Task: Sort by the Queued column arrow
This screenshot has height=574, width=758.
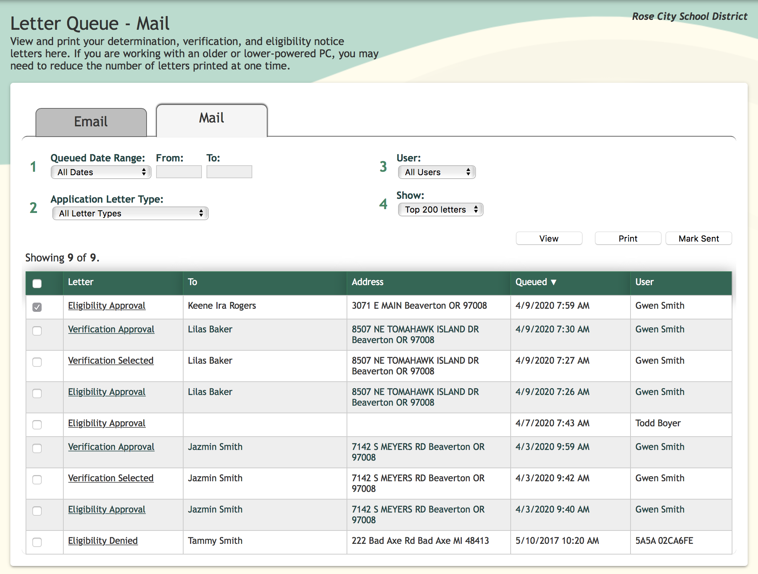Action: 553,282
